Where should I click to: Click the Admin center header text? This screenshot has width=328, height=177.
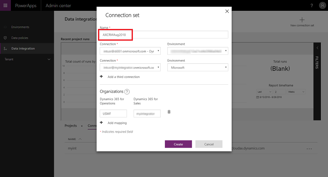(58, 5)
